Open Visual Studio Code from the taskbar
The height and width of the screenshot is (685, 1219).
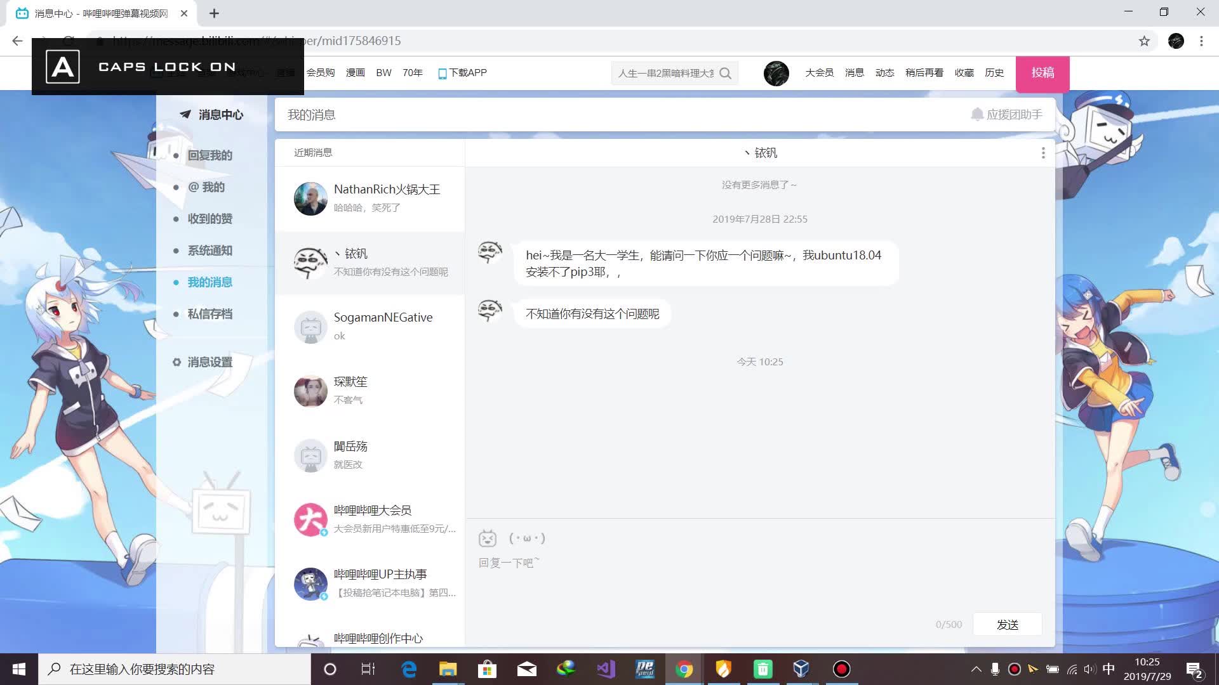point(605,669)
